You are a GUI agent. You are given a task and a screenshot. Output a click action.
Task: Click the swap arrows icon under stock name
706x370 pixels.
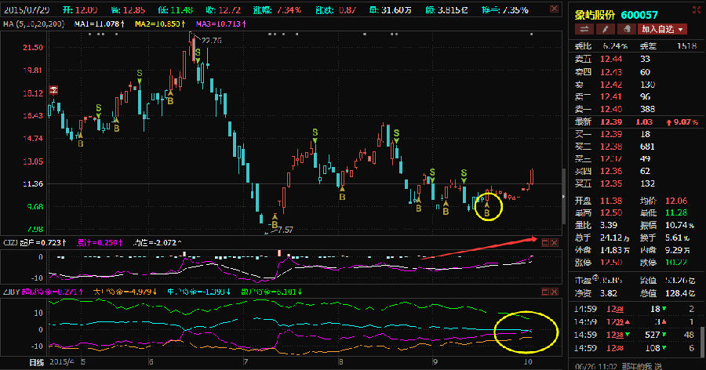click(x=584, y=29)
